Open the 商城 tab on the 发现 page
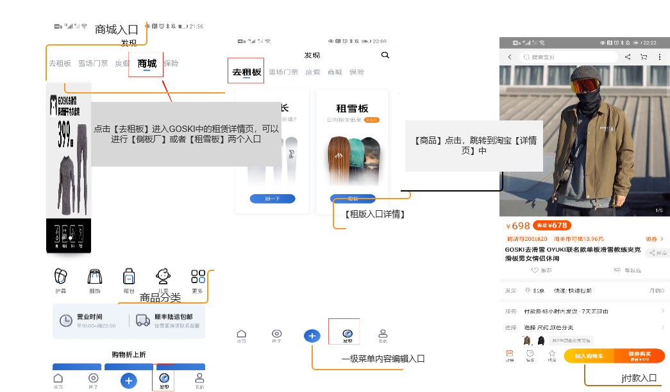This screenshot has width=670, height=392. (x=335, y=72)
